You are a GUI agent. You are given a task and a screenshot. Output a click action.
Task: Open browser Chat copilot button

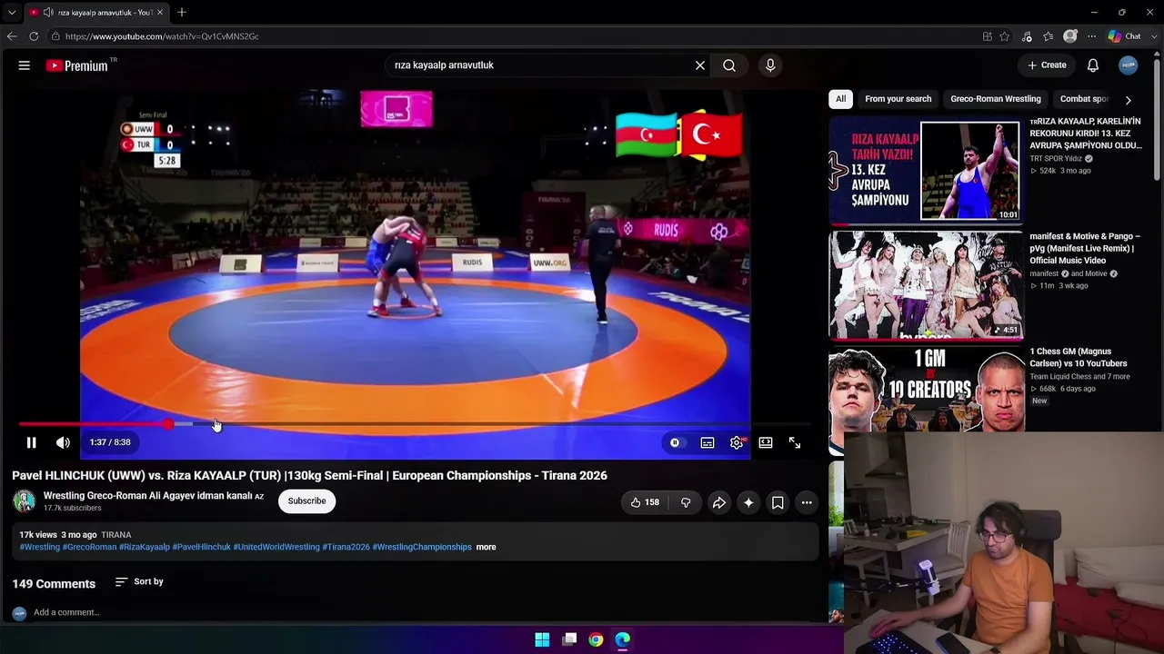pyautogui.click(x=1125, y=36)
